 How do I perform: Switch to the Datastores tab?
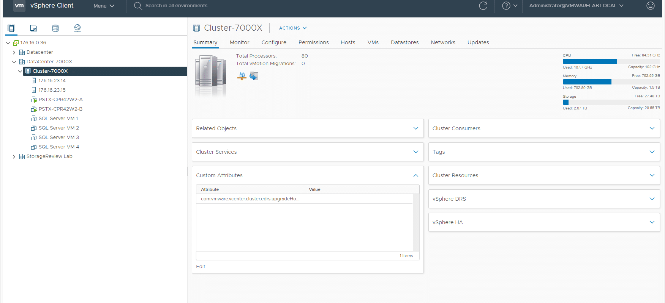pyautogui.click(x=405, y=42)
